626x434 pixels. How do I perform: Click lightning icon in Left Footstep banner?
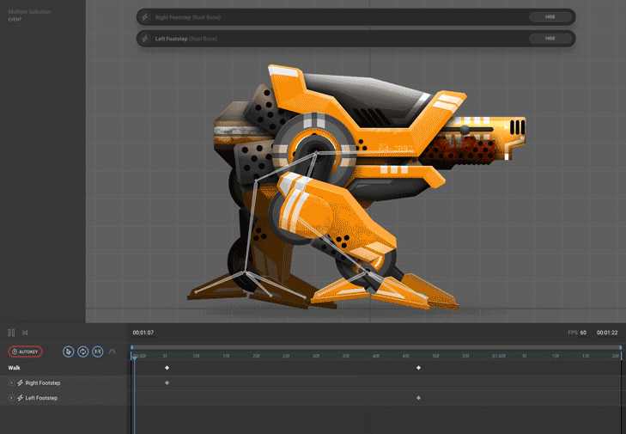[x=145, y=39]
